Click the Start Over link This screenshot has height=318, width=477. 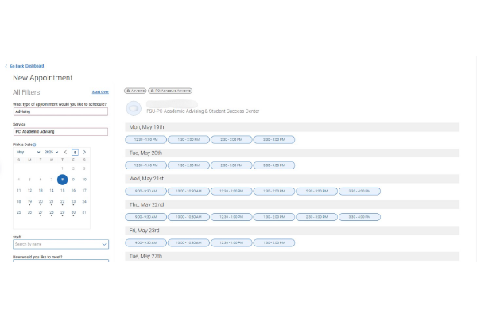pyautogui.click(x=100, y=92)
